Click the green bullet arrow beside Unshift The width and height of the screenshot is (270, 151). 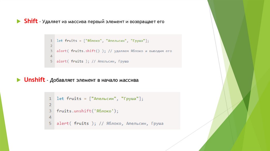19,80
